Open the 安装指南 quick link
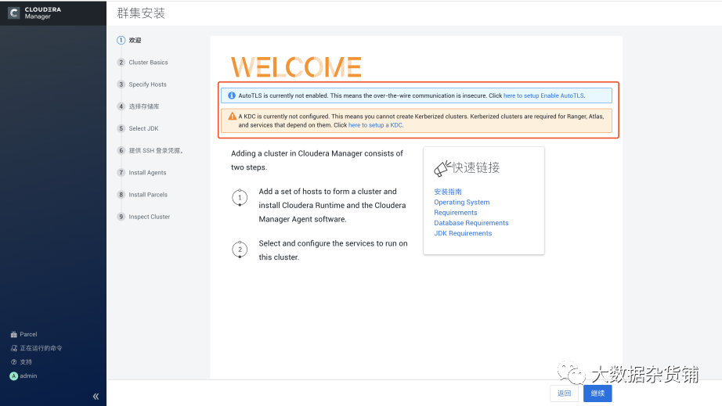 [448, 192]
